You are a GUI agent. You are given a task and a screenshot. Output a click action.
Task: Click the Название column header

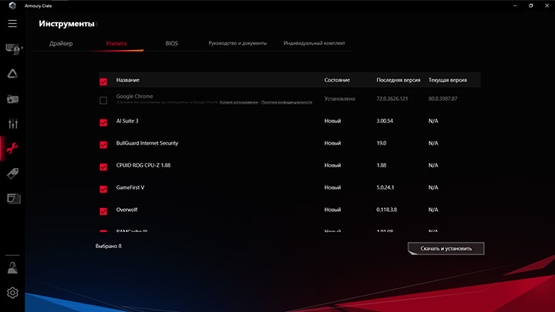(128, 80)
